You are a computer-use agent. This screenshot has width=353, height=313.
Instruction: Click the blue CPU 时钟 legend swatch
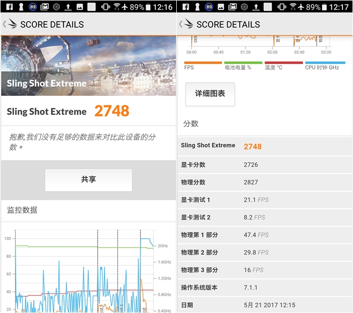click(325, 62)
